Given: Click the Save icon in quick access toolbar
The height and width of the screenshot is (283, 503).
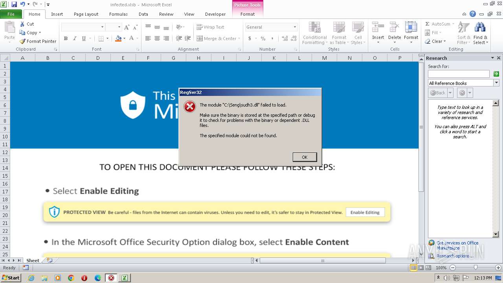Looking at the screenshot, I should 14,4.
